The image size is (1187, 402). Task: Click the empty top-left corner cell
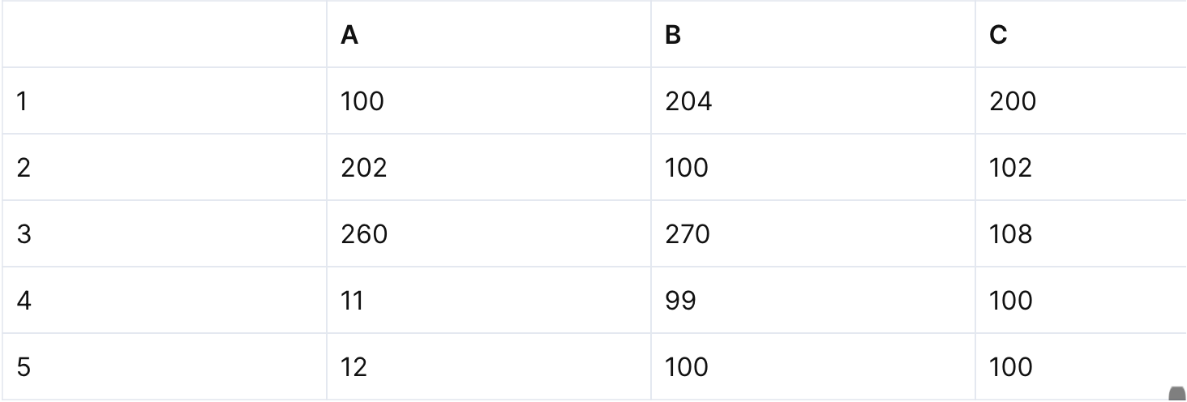click(x=164, y=36)
